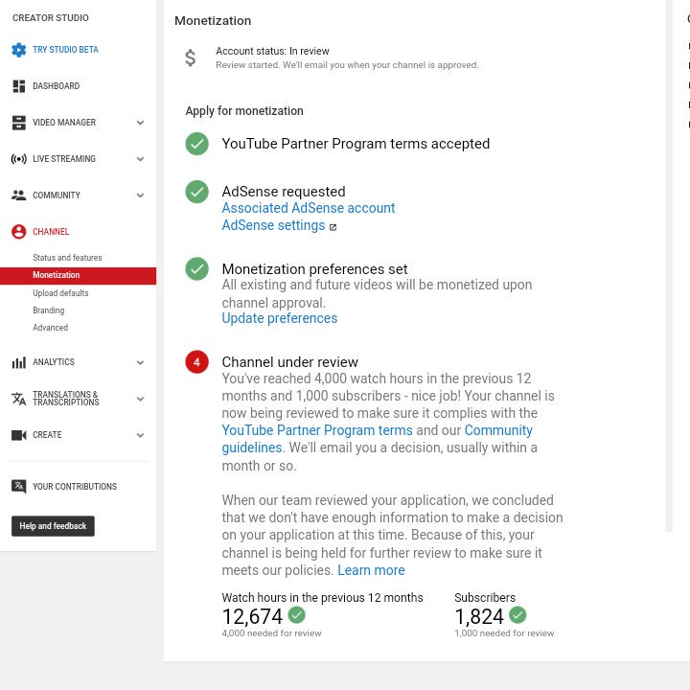Image resolution: width=690 pixels, height=690 pixels.
Task: Click the Channel under review heading
Action: pos(289,362)
